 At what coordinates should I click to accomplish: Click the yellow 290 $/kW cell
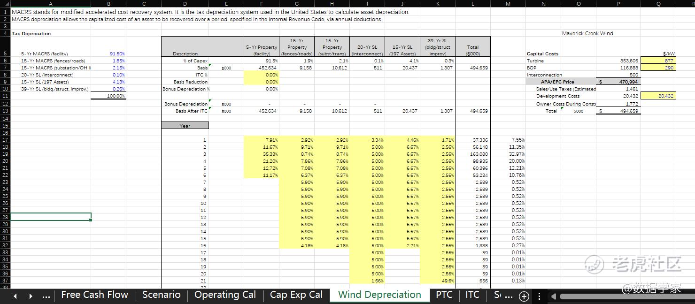coord(658,68)
